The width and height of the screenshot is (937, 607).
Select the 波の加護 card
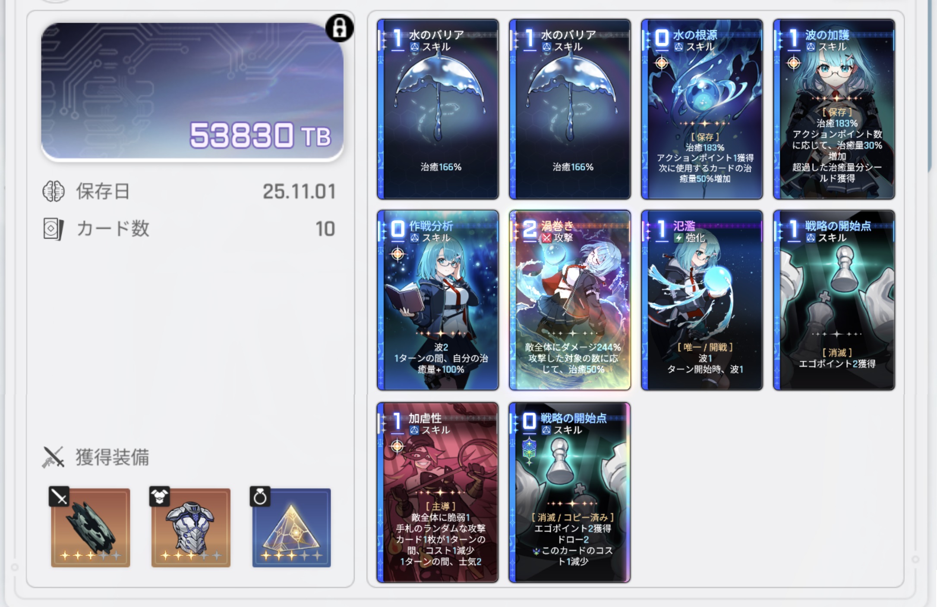pos(834,109)
